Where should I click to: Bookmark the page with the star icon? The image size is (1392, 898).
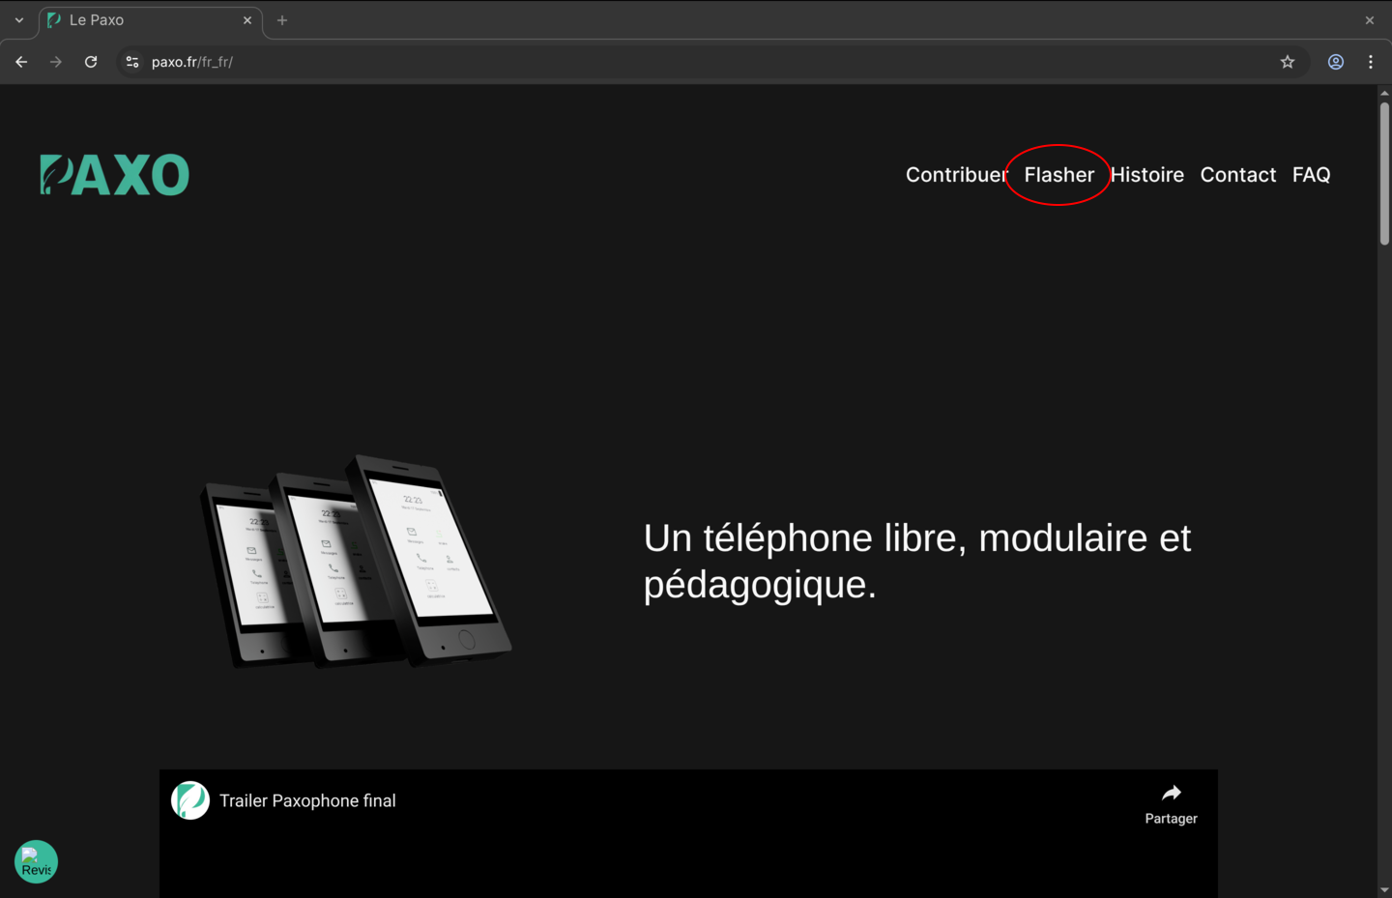click(x=1287, y=61)
